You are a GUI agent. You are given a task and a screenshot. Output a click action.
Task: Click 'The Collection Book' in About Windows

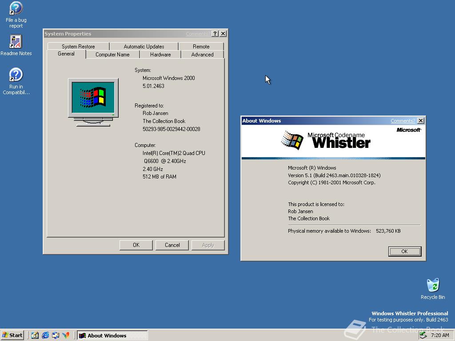(309, 218)
